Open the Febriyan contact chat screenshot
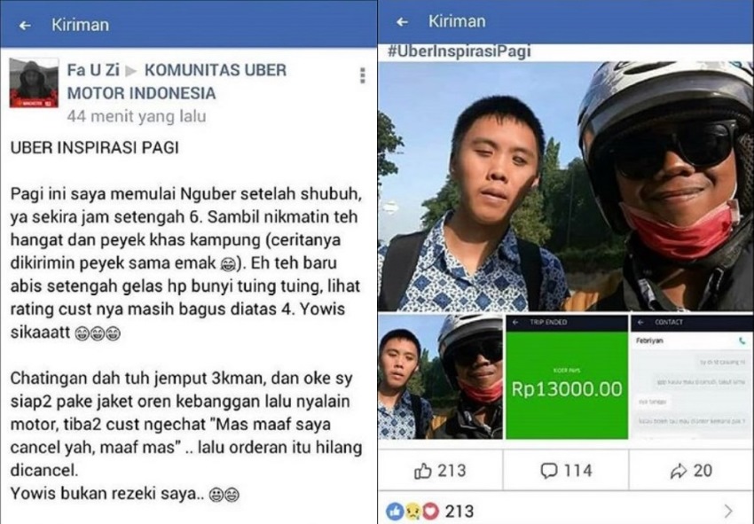 coord(692,377)
